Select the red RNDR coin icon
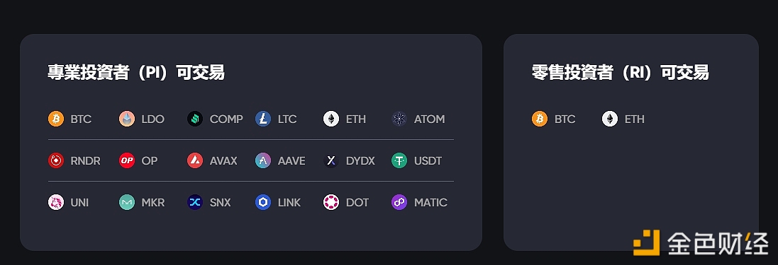Screen dimensions: 778x265 [56, 160]
